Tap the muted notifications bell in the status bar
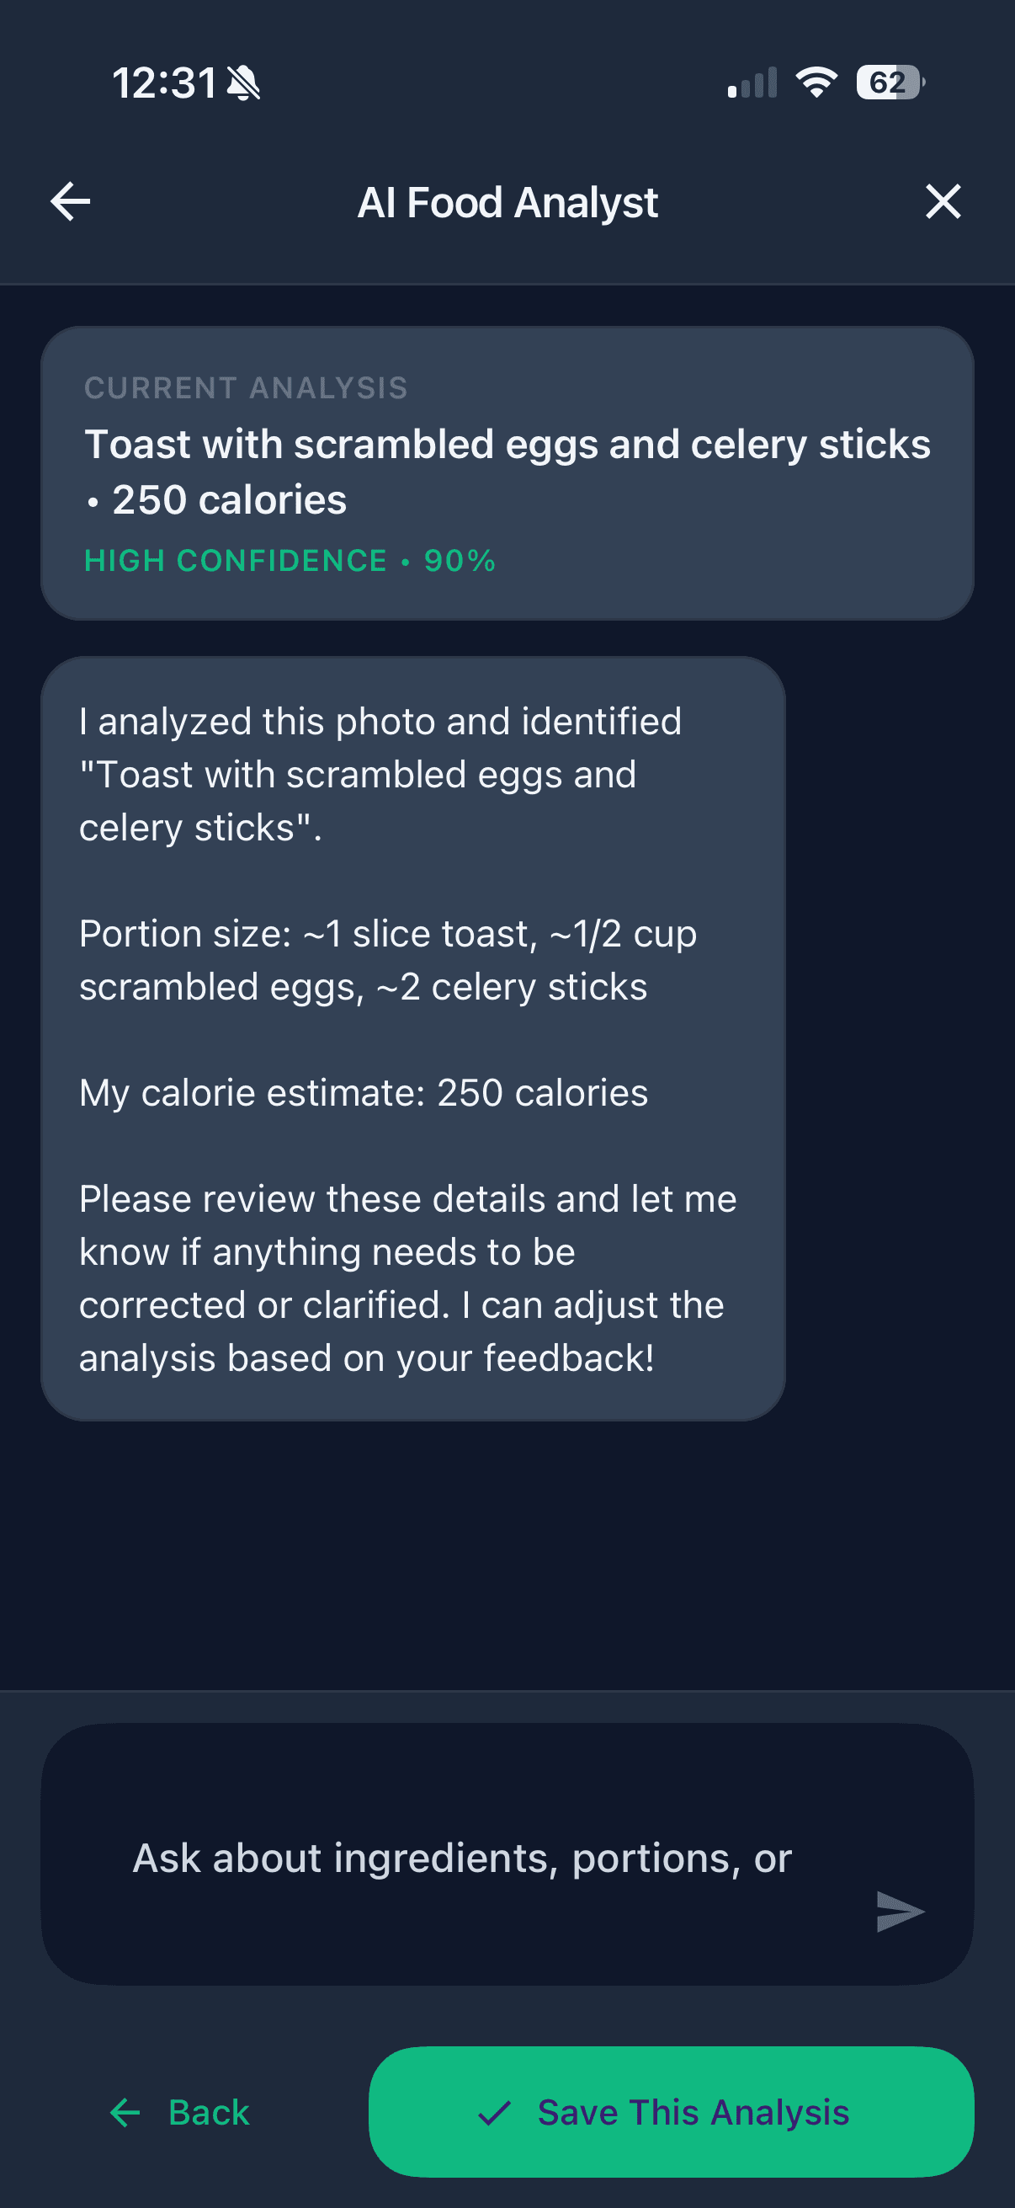This screenshot has width=1015, height=2208. click(x=242, y=82)
